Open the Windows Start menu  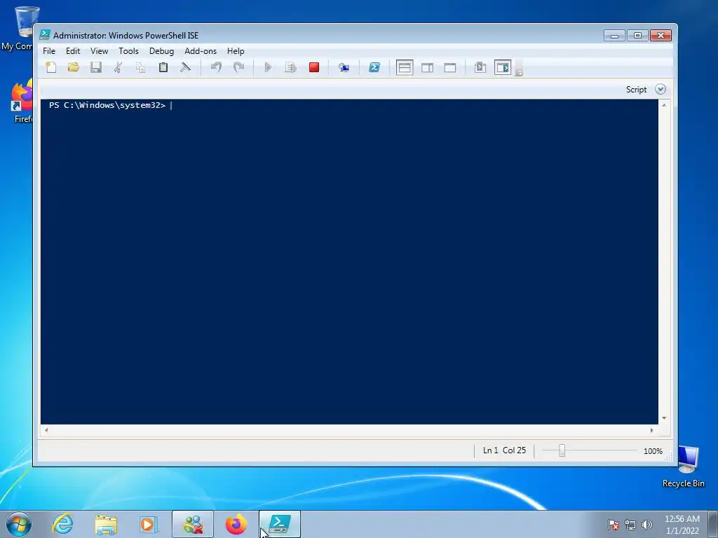19,524
